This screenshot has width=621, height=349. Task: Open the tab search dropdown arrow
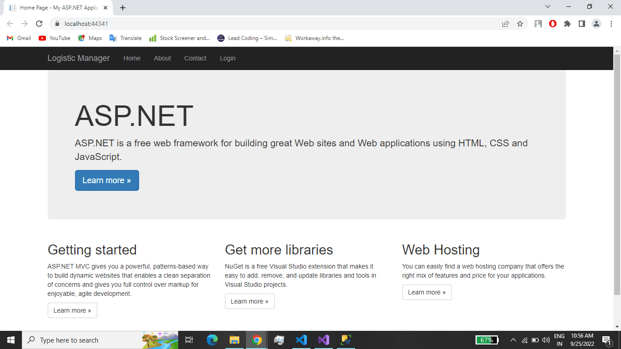pyautogui.click(x=548, y=6)
